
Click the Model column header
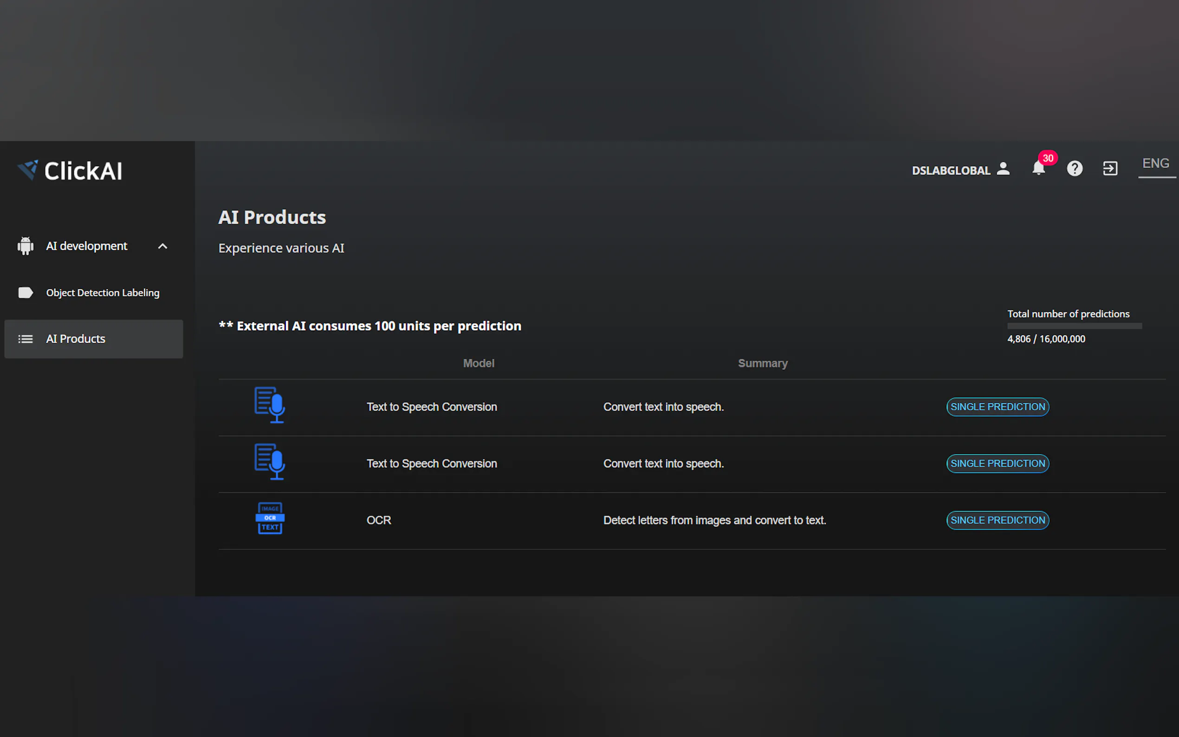[478, 363]
